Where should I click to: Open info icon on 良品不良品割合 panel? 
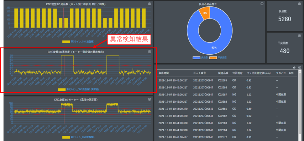tap(262, 4)
